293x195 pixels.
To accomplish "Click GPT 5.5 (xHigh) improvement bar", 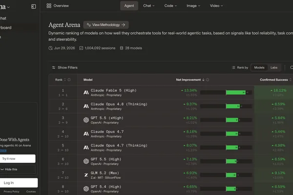I will point(226,120).
